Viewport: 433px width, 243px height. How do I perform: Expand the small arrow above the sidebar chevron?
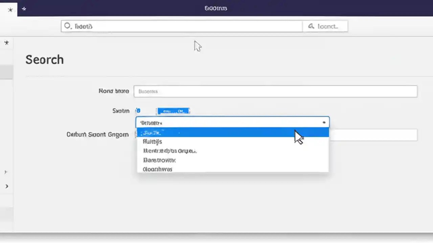pyautogui.click(x=5, y=172)
